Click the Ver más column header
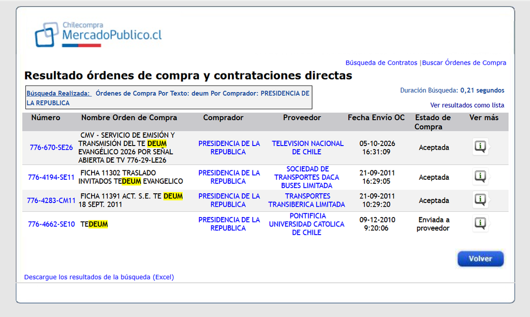The height and width of the screenshot is (317, 530). pos(484,118)
